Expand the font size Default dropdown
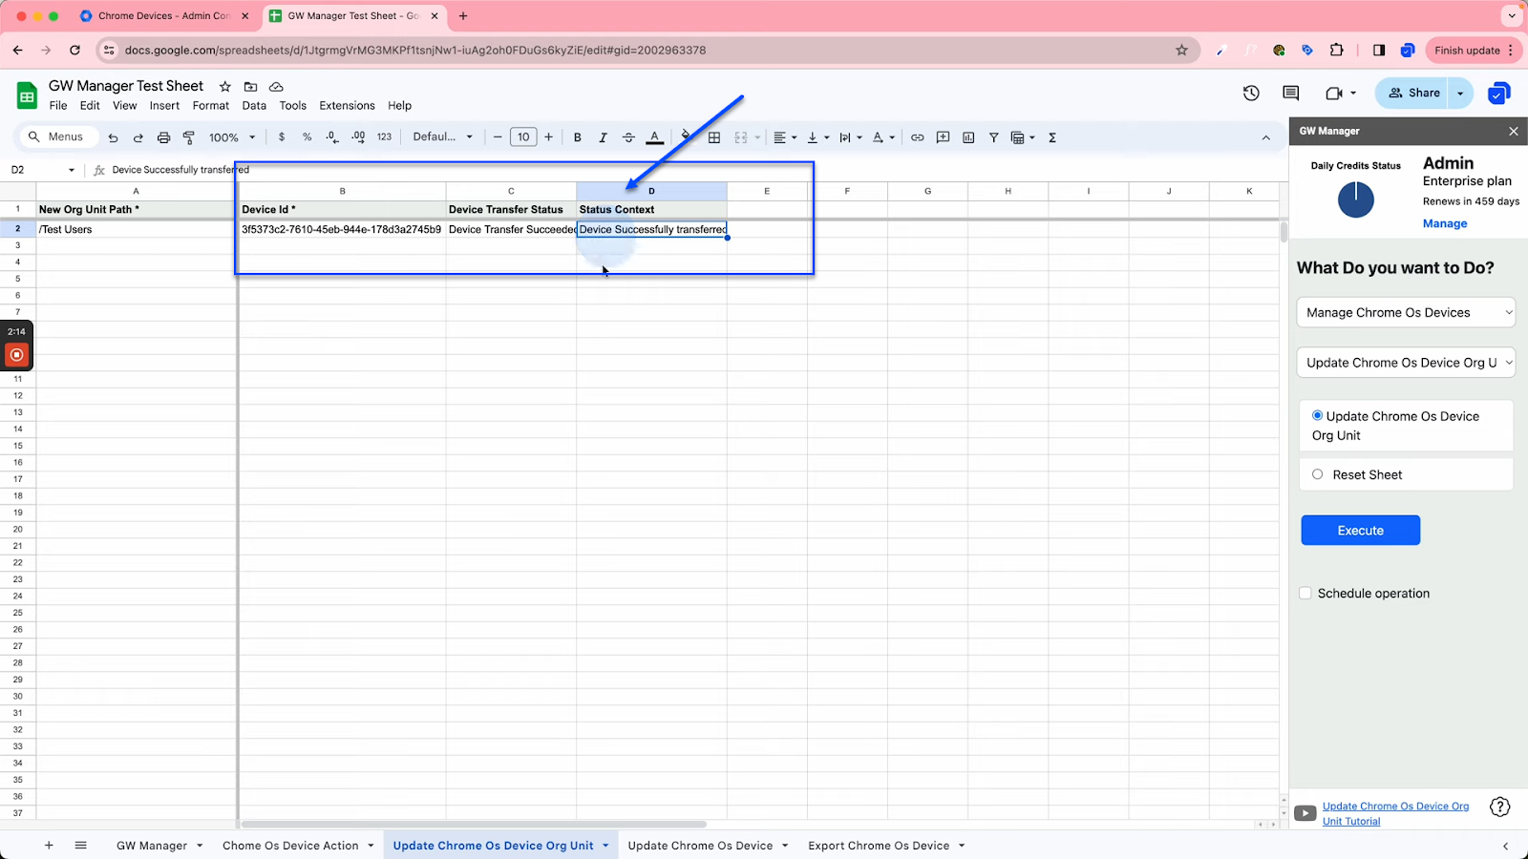The height and width of the screenshot is (859, 1528). point(441,136)
